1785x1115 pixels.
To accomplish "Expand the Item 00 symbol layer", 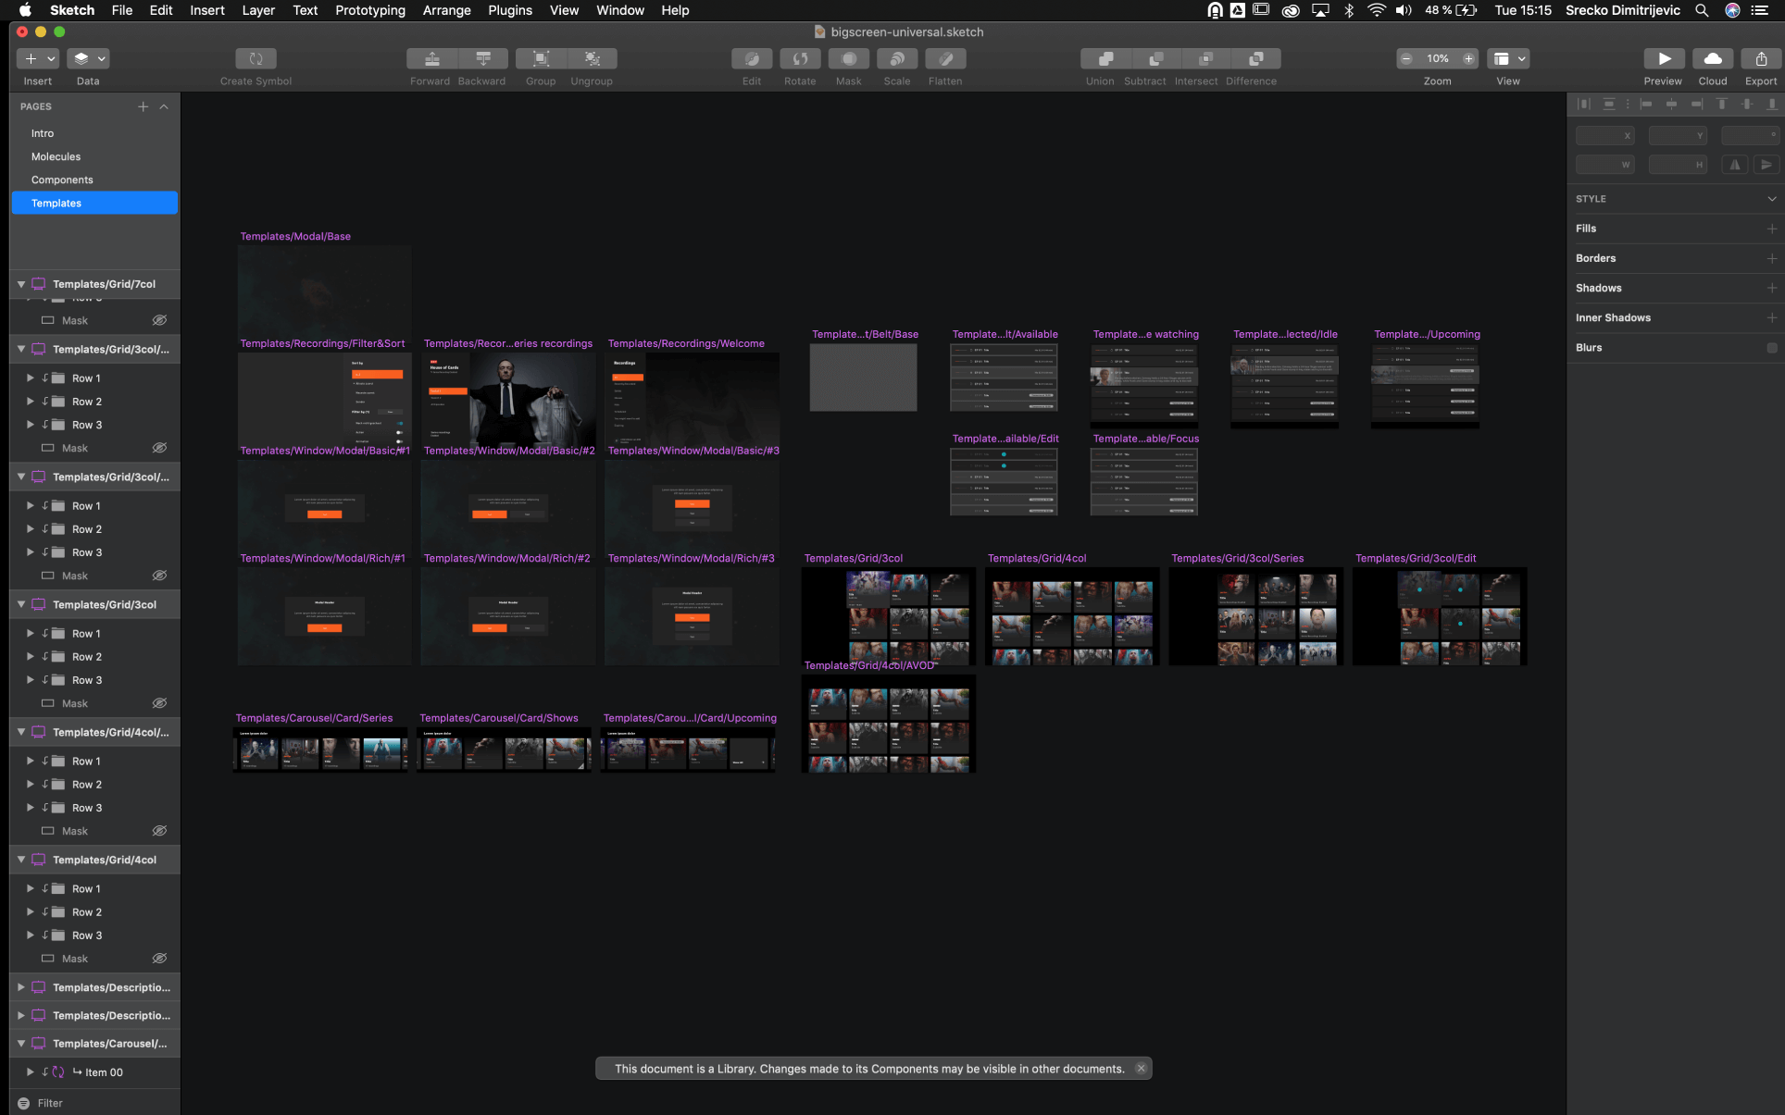I will click(31, 1072).
